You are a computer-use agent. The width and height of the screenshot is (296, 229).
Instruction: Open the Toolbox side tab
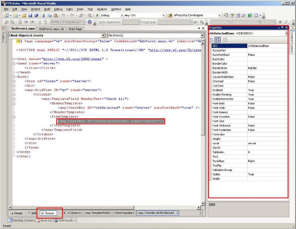[x=3, y=35]
